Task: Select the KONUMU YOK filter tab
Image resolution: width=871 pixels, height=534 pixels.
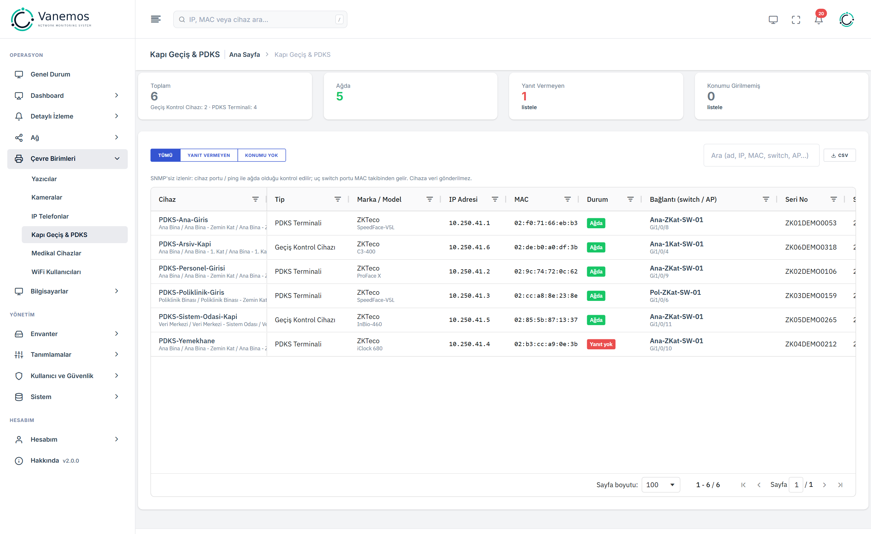Action: 262,155
